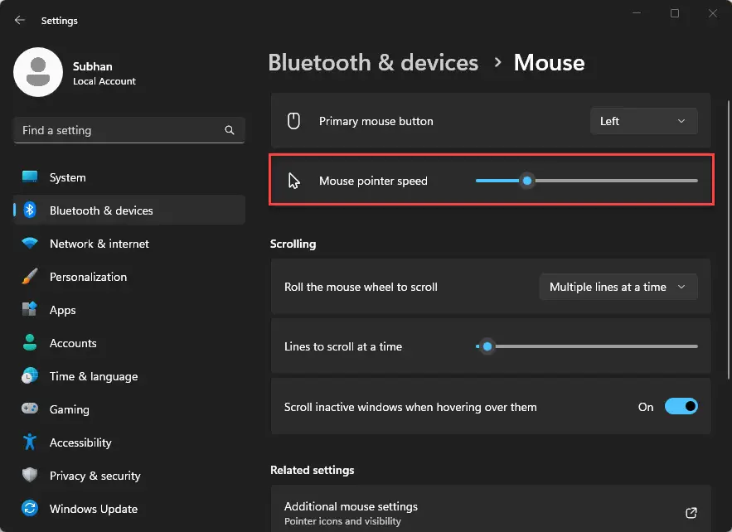732x532 pixels.
Task: Open Accounts settings category
Action: point(129,343)
